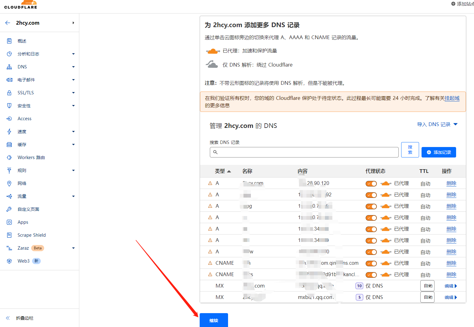Click the Workers 路由 icon

9,157
